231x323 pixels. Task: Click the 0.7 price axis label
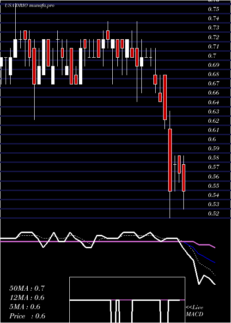click(212, 56)
